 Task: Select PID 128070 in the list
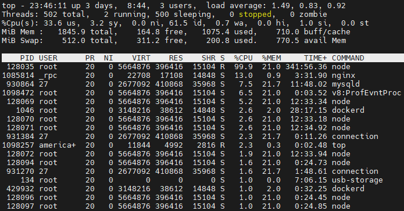pyautogui.click(x=20, y=119)
